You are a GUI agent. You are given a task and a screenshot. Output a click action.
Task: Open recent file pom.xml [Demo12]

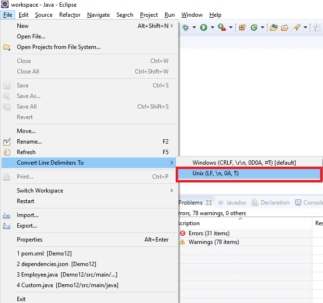44,254
